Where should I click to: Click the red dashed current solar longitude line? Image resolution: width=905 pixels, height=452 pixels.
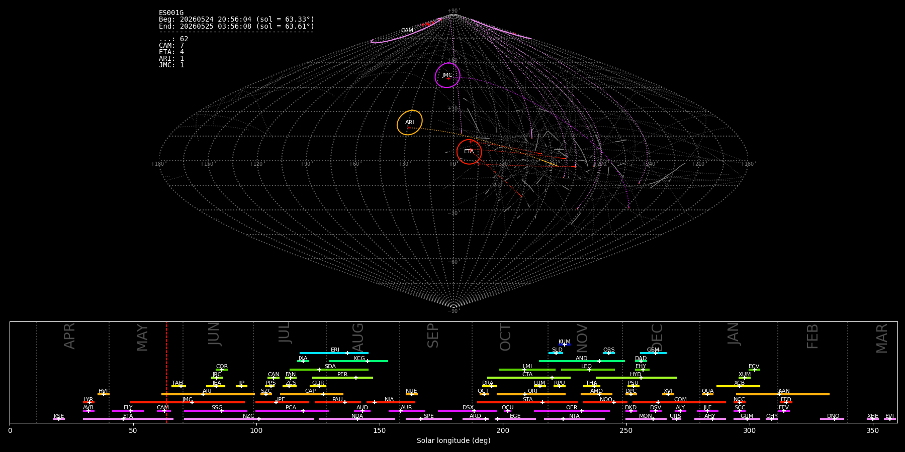coord(166,372)
